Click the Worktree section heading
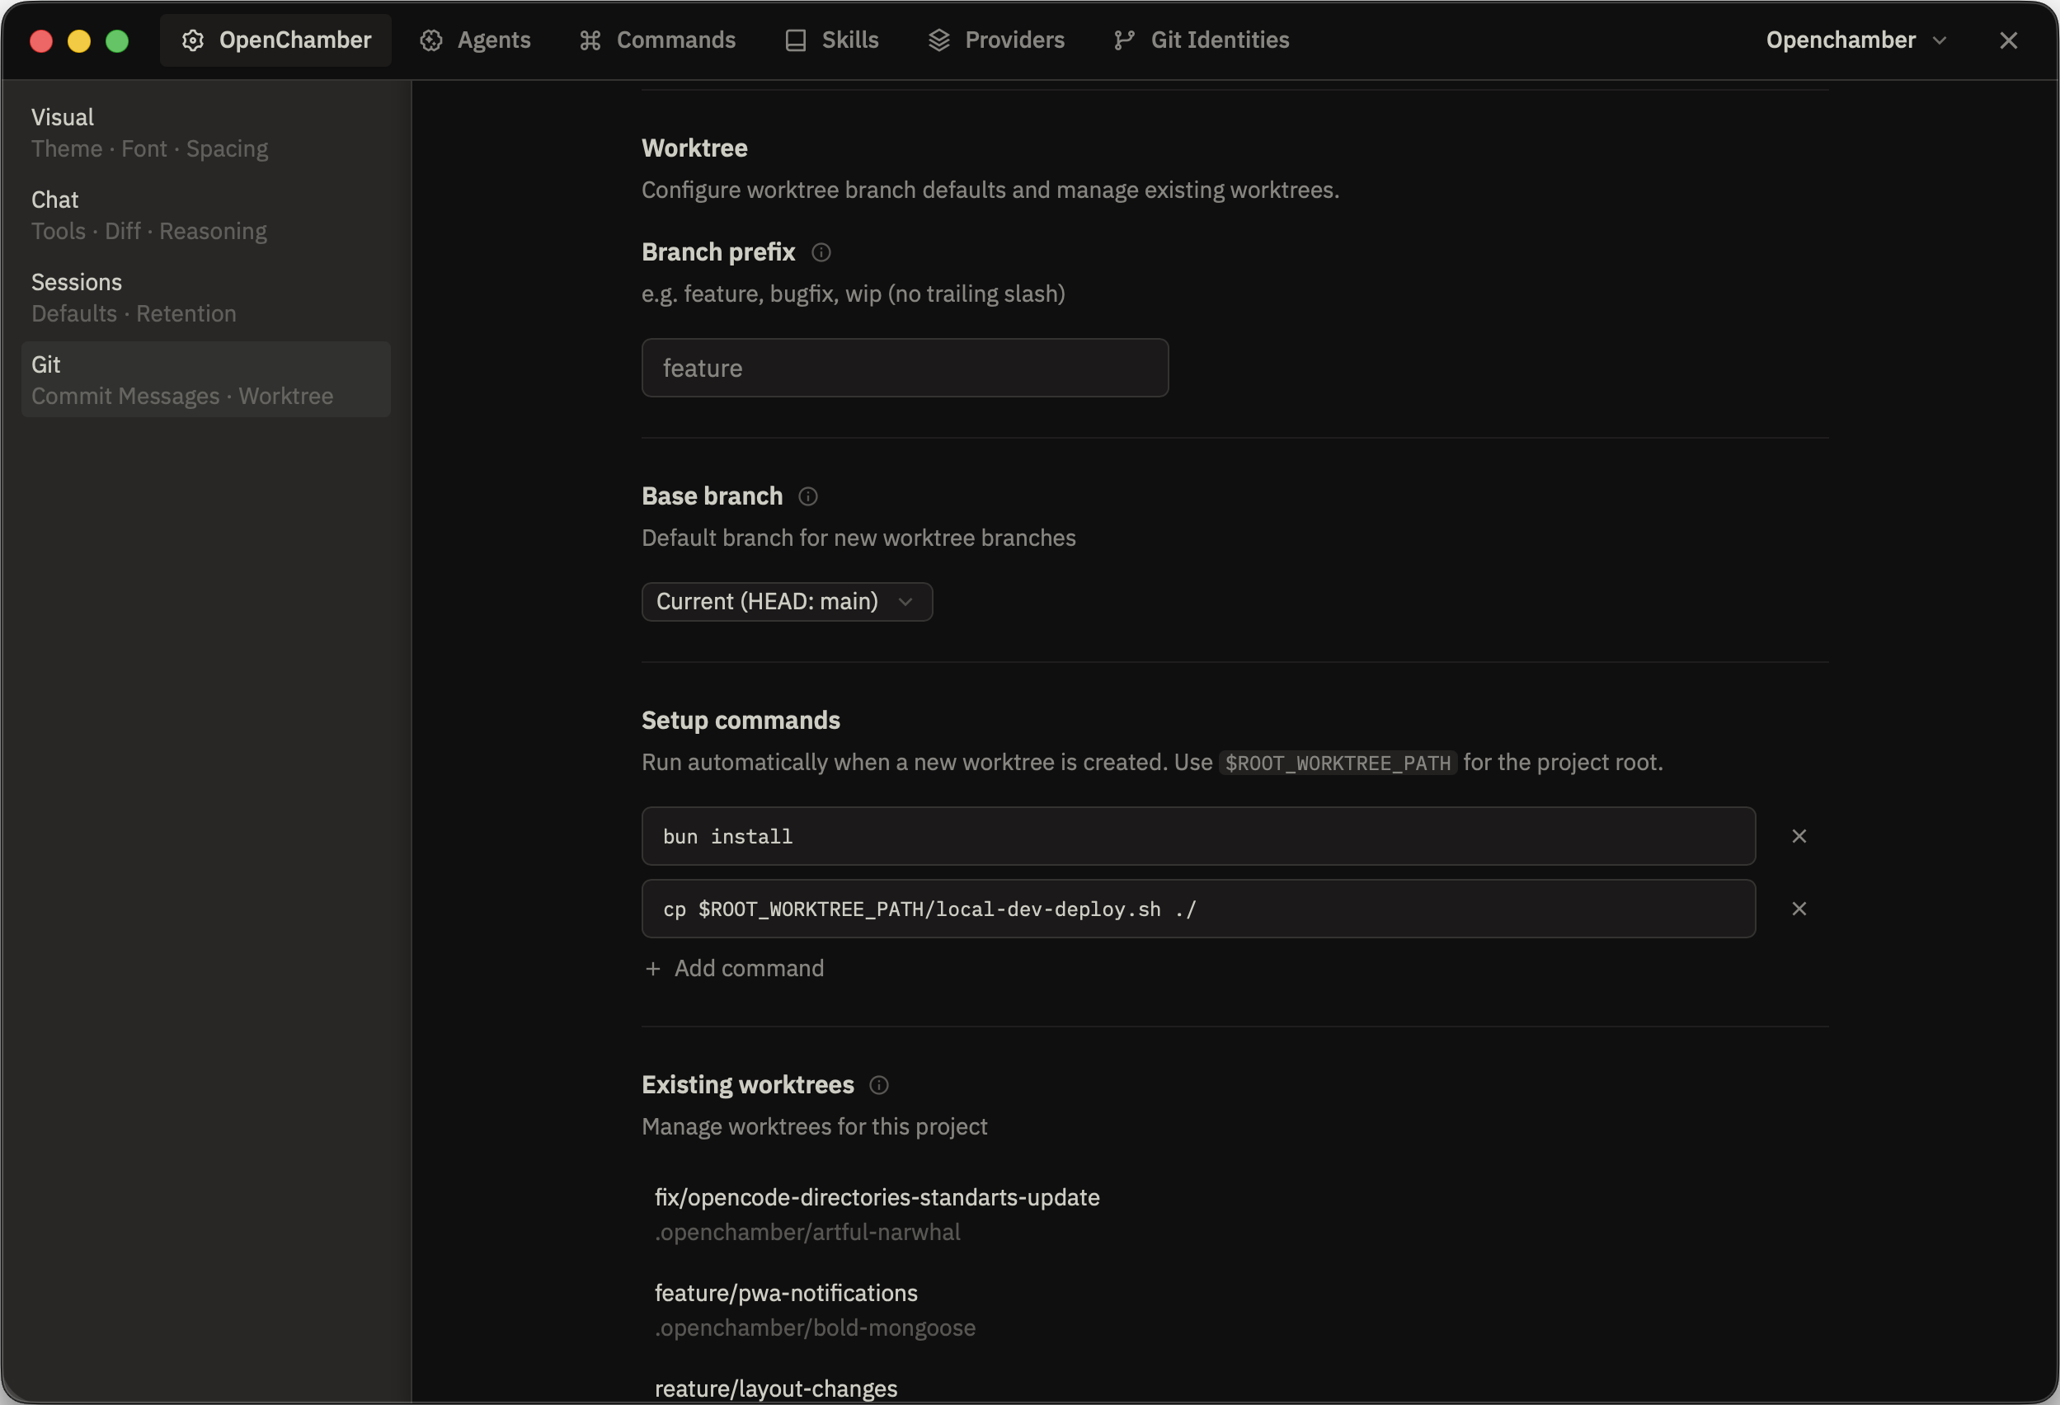 point(695,148)
